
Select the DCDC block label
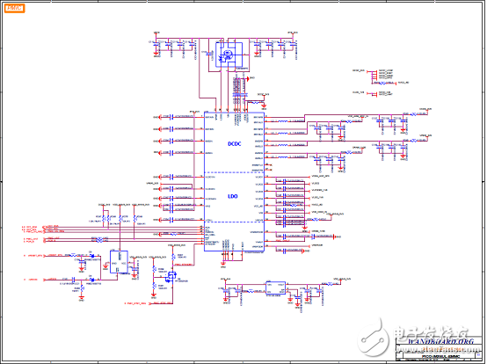pyautogui.click(x=235, y=144)
